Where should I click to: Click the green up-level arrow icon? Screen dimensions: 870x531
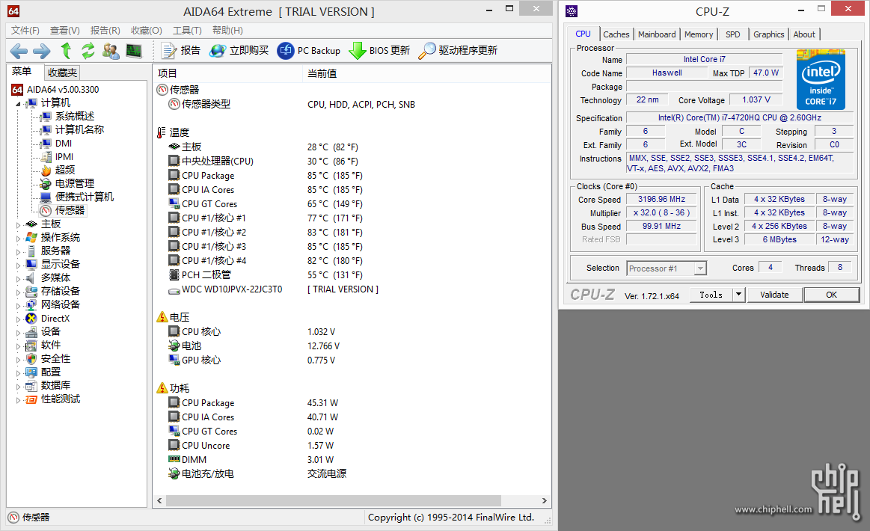click(x=66, y=51)
